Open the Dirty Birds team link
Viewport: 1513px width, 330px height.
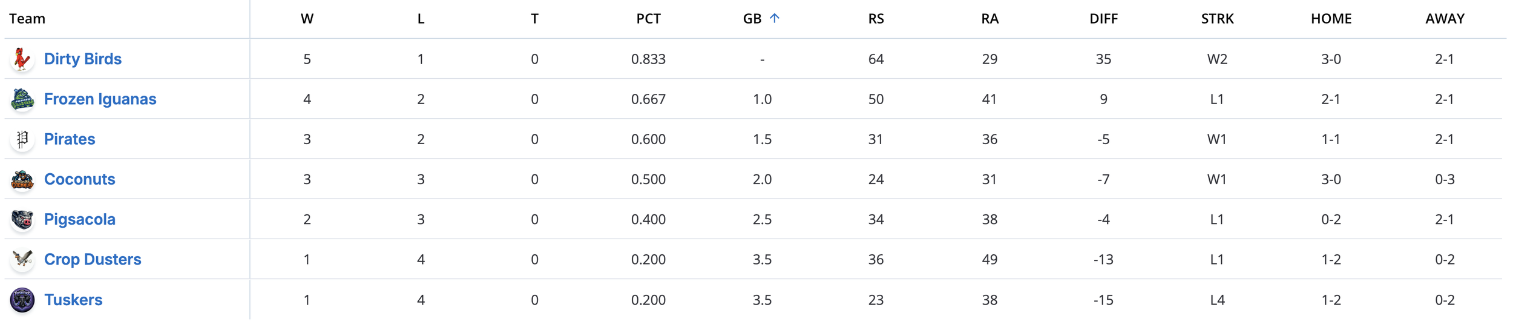(x=83, y=59)
